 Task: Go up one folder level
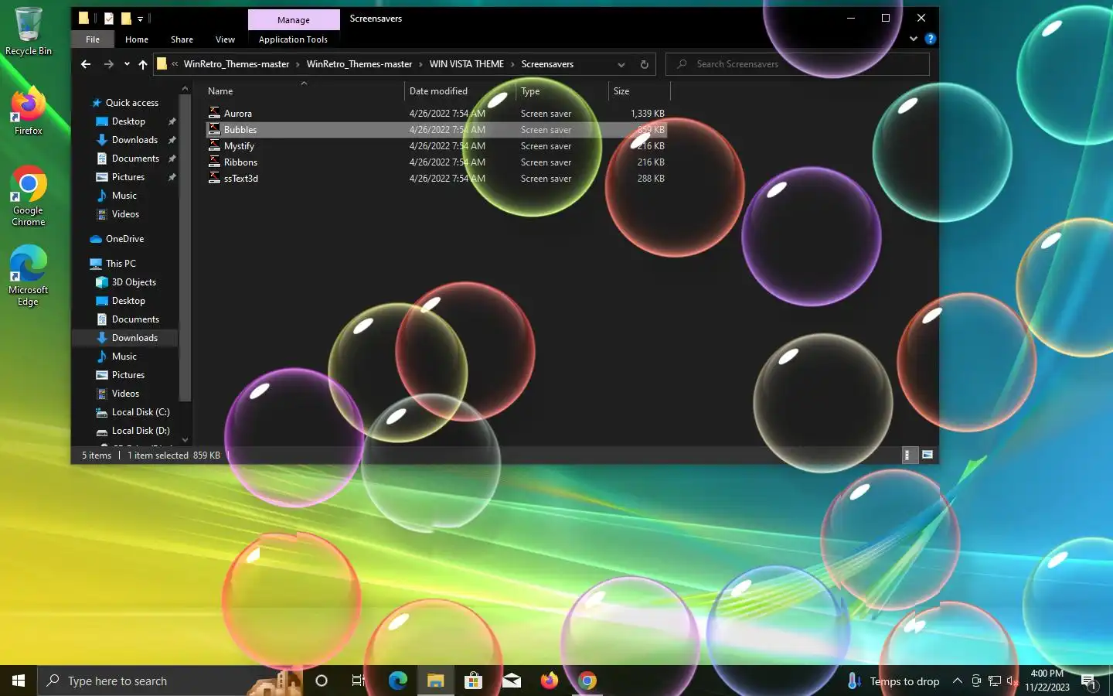click(143, 64)
